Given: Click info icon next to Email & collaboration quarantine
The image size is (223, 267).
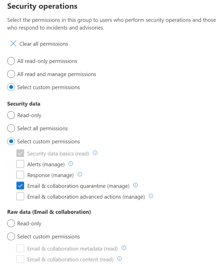Looking at the screenshot, I should pyautogui.click(x=135, y=185).
